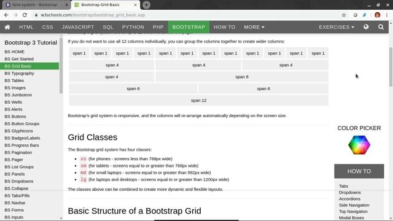The image size is (393, 221).
Task: Select BS Grid Basic sidebar item
Action: pos(29,66)
